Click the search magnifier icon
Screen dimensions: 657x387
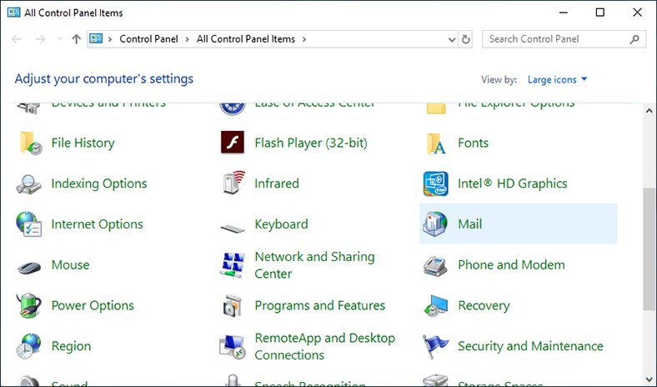click(634, 39)
